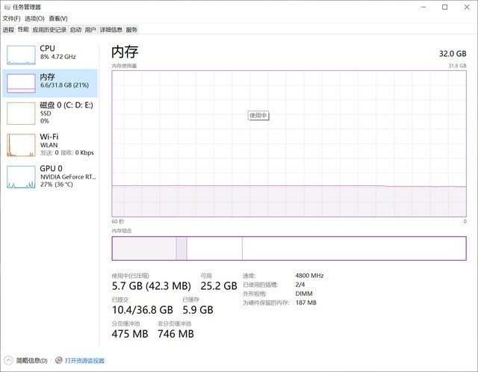Select the GPU 0 graph thumbnail

[x=21, y=176]
